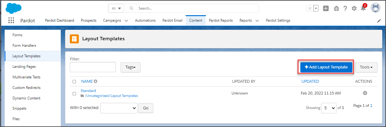The height and width of the screenshot is (127, 386).
Task: Switch to the Pardot Email tab
Action: tap(172, 20)
